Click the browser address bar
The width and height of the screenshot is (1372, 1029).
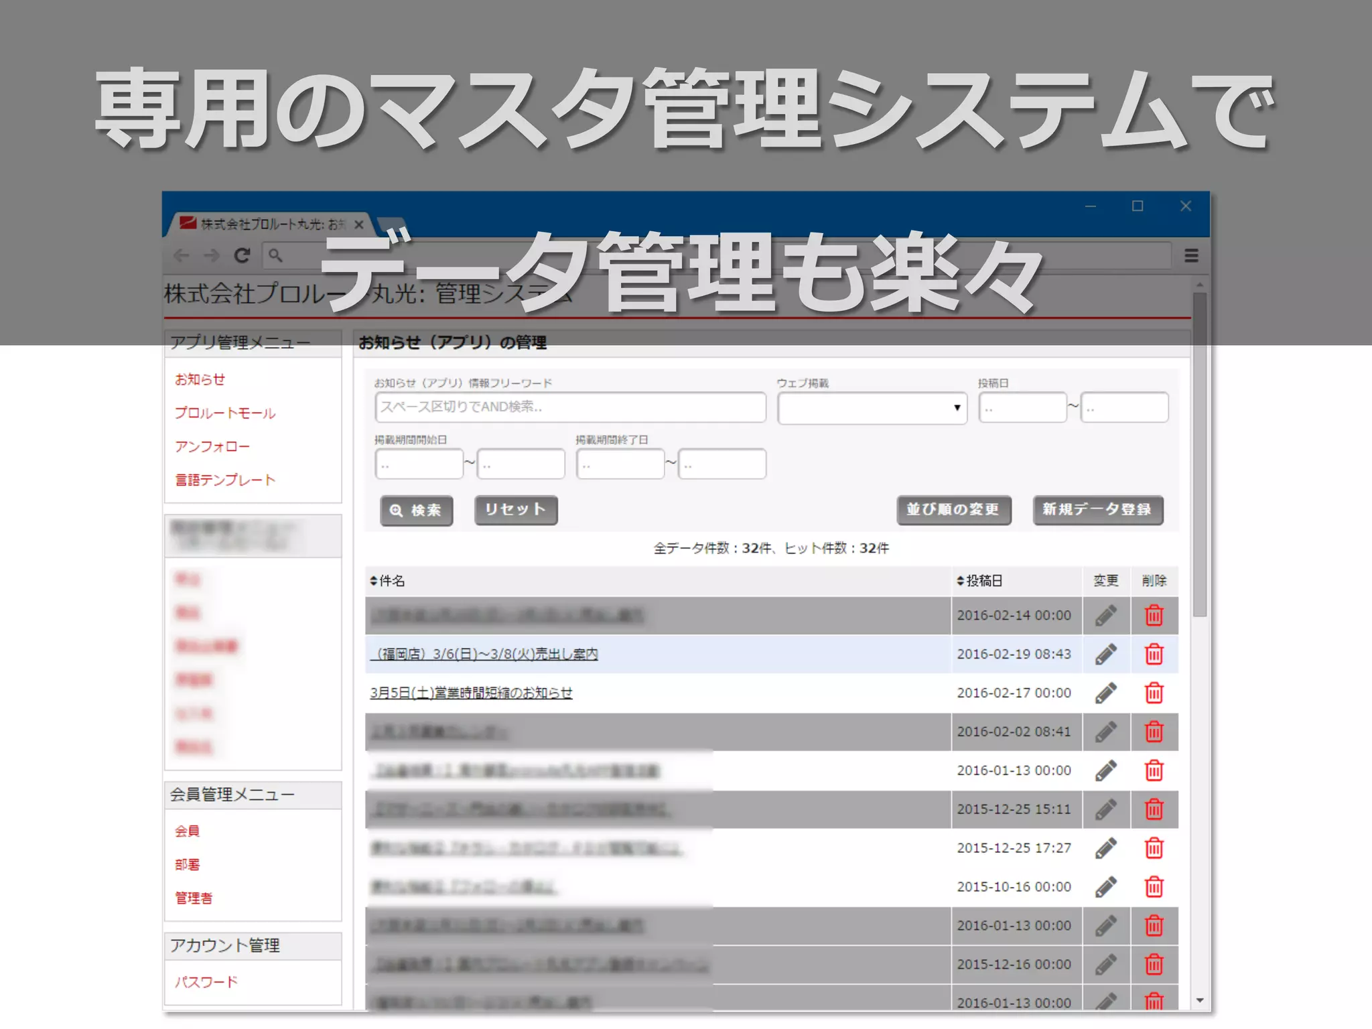click(717, 255)
